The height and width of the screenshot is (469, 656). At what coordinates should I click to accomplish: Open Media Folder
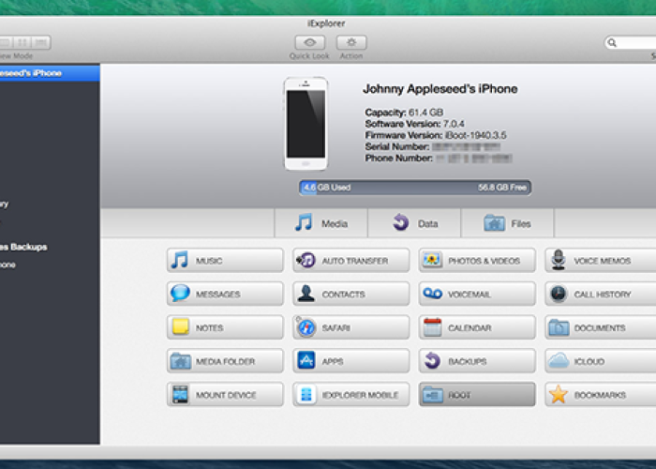225,361
